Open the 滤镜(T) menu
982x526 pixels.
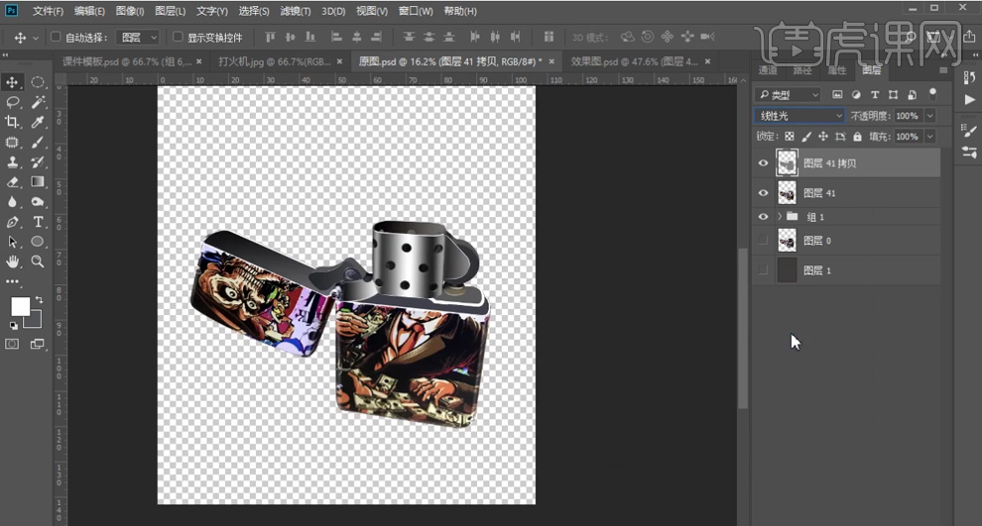(295, 11)
